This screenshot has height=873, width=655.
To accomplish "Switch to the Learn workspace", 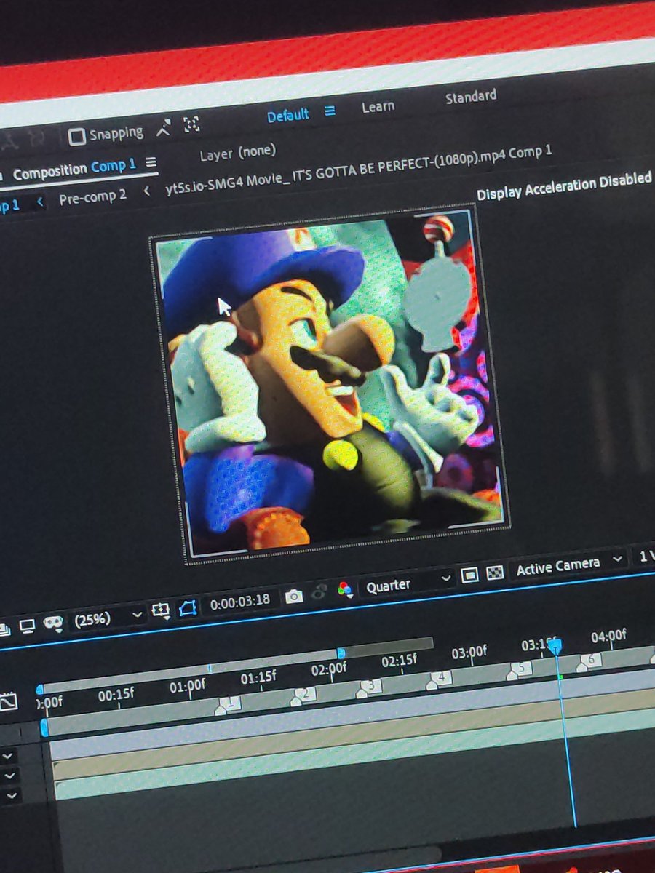I will pos(378,106).
